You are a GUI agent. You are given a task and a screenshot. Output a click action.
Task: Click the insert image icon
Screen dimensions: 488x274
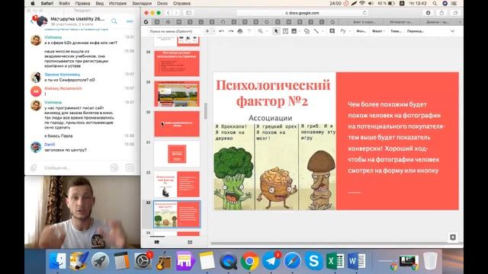click(x=294, y=31)
